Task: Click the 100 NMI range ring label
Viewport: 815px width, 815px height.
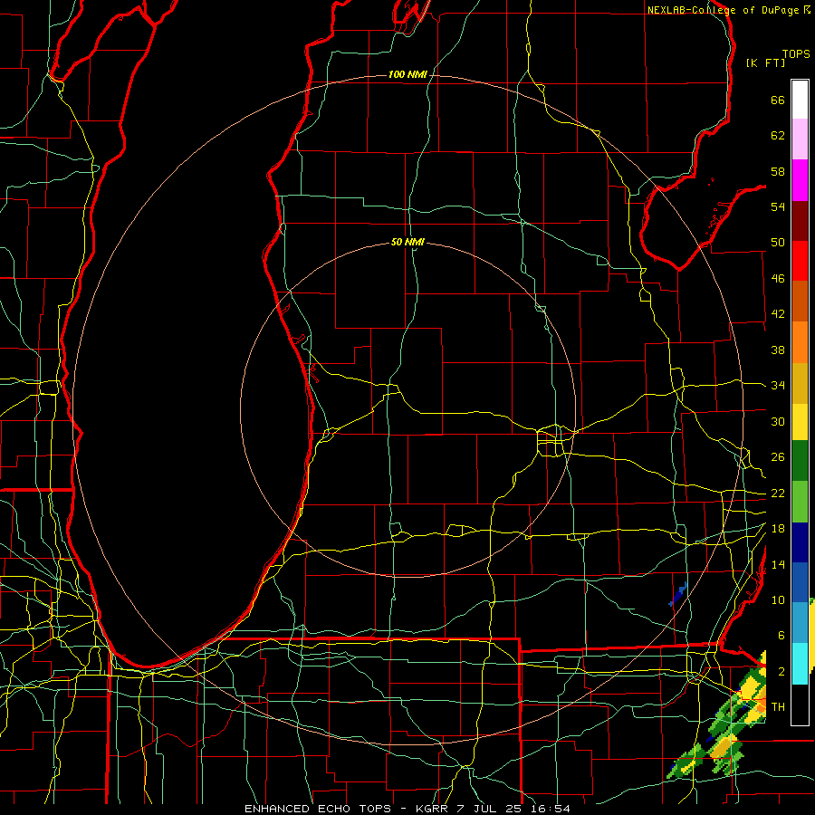Action: [407, 75]
